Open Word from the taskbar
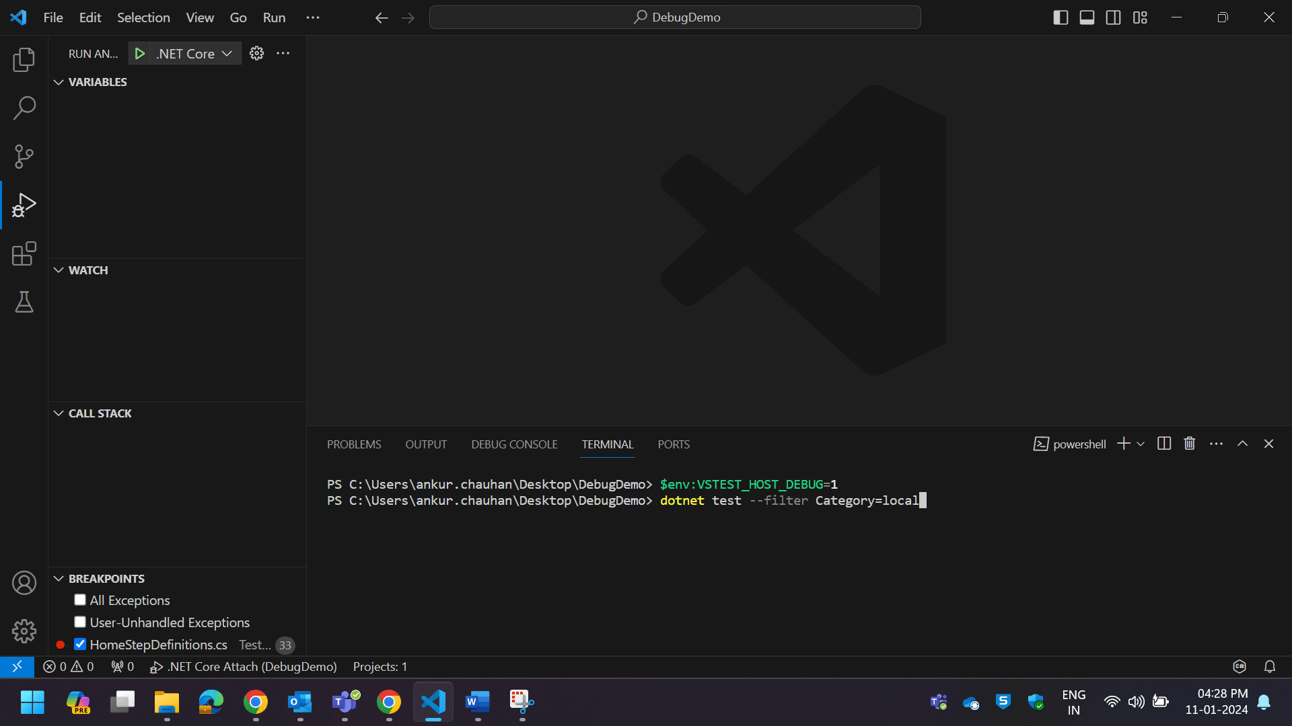1292x726 pixels. tap(478, 702)
